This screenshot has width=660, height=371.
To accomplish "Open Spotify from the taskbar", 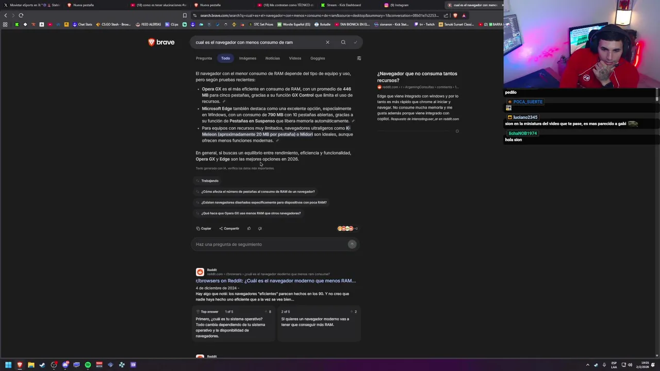I will point(88,365).
